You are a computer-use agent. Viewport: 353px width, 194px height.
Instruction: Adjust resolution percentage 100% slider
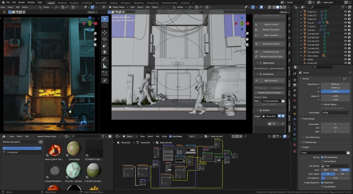pos(335,92)
